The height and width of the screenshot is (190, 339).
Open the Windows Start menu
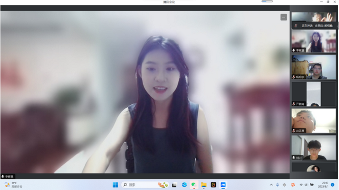[x=115, y=185]
